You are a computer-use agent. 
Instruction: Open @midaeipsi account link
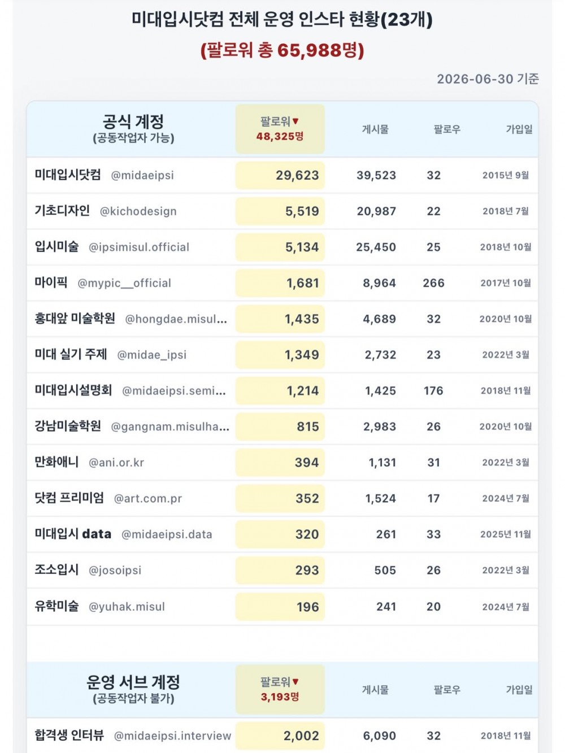pos(142,176)
